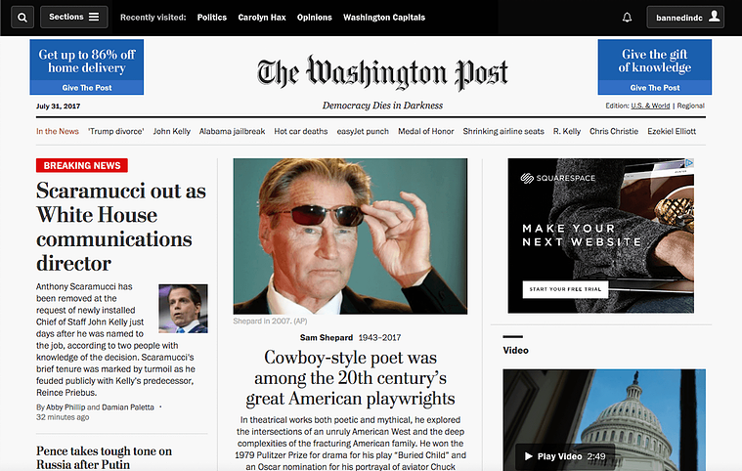
Task: Open Carolyn Hax section
Action: coord(262,18)
